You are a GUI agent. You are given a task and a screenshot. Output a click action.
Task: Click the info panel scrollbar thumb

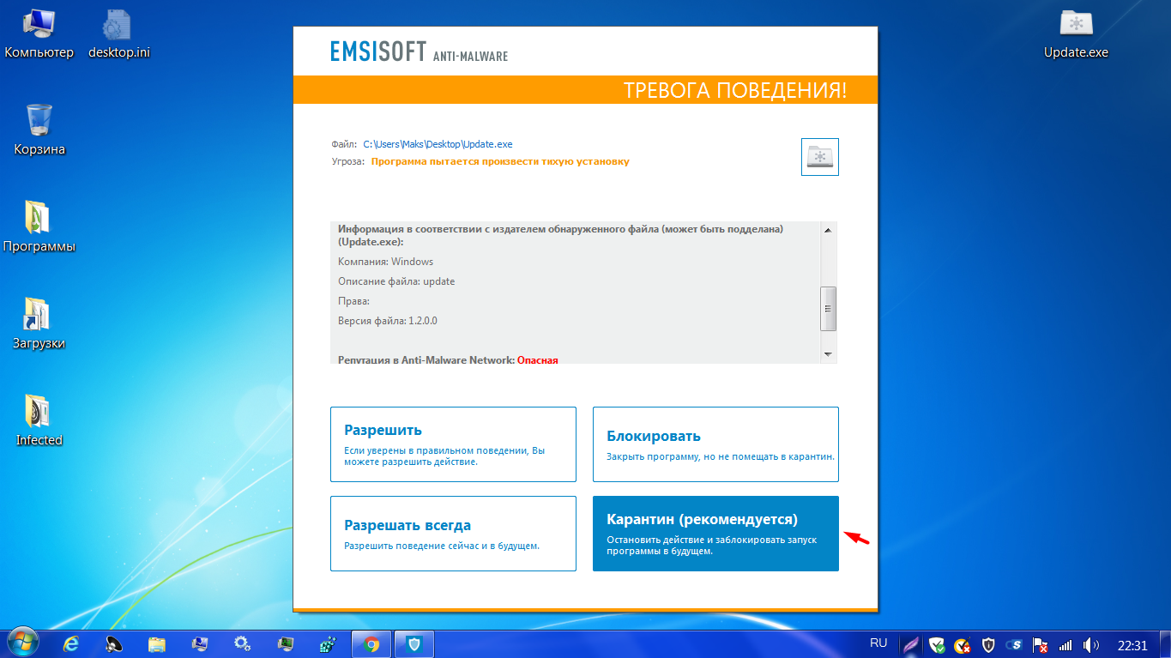pyautogui.click(x=828, y=309)
